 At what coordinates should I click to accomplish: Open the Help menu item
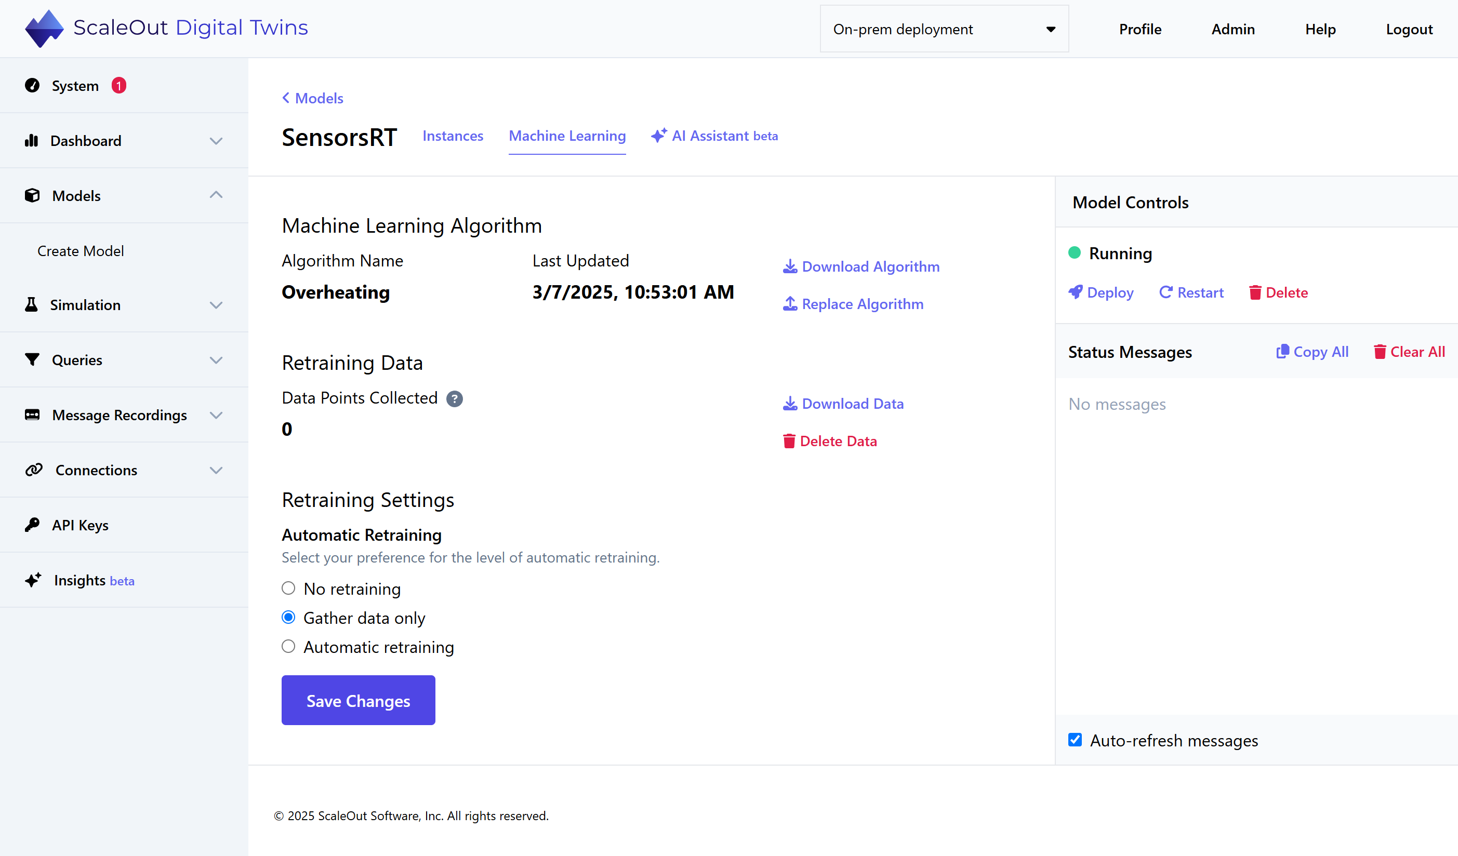tap(1320, 29)
